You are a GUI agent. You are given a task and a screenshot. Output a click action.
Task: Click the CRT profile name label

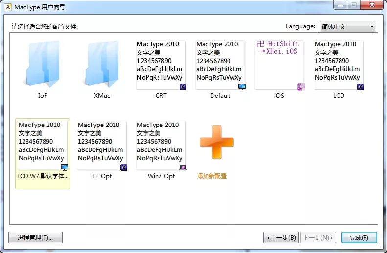161,96
